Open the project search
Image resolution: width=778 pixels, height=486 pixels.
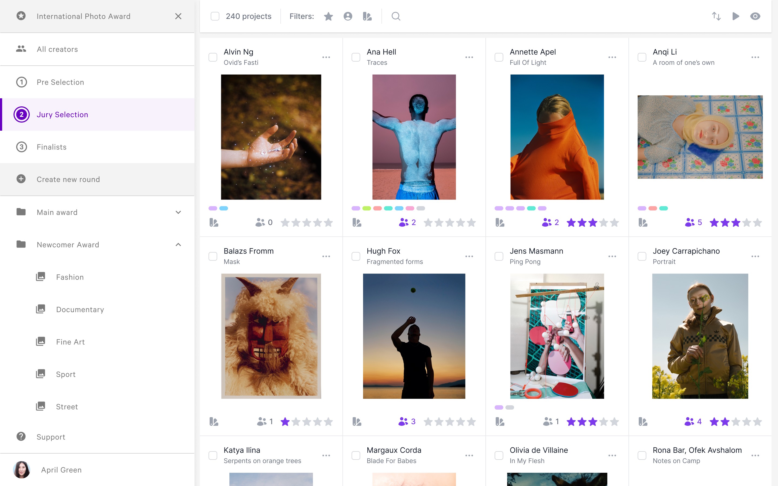click(396, 16)
